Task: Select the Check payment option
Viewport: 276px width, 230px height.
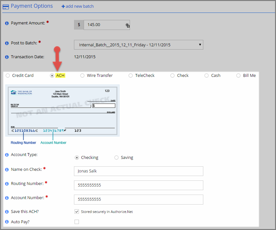Action: tap(172, 76)
